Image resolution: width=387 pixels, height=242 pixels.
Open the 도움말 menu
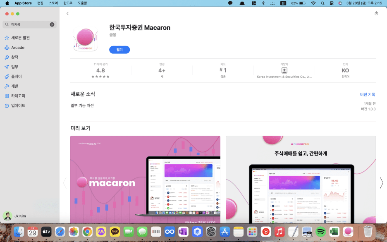click(x=82, y=3)
